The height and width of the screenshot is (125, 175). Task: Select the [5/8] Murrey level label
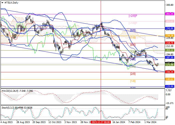tap(133, 52)
